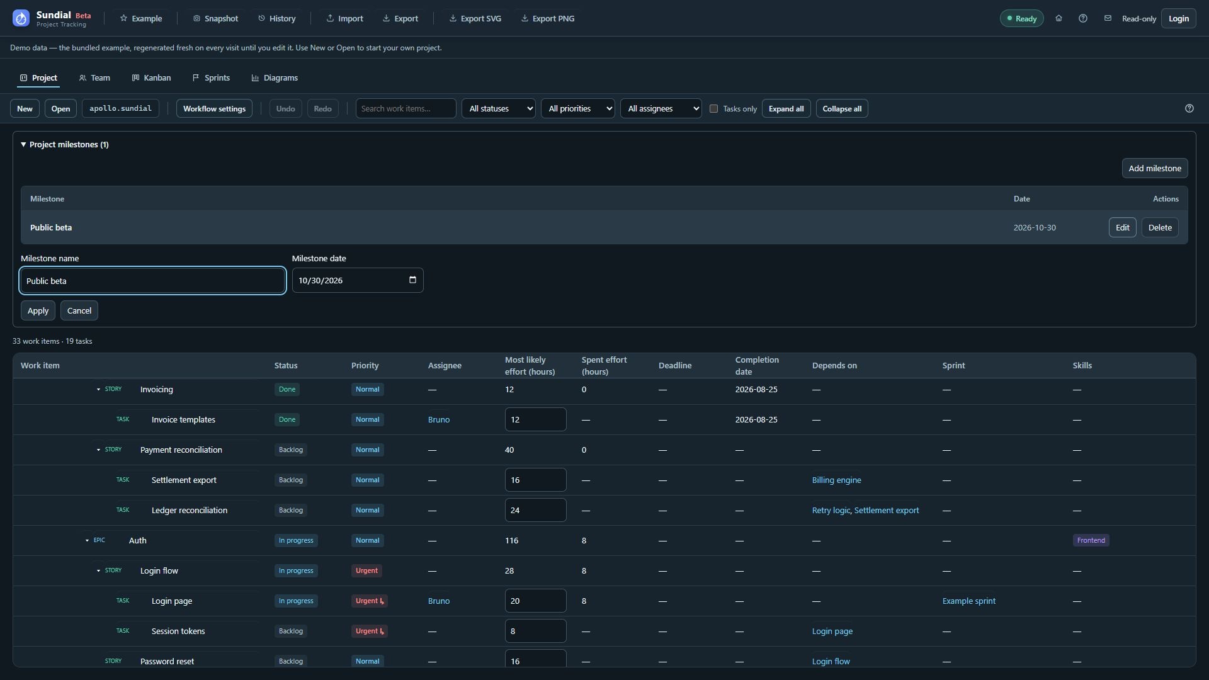Click the Expand all button

click(x=786, y=108)
